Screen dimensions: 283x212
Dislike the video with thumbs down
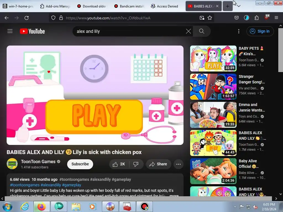coord(136,164)
